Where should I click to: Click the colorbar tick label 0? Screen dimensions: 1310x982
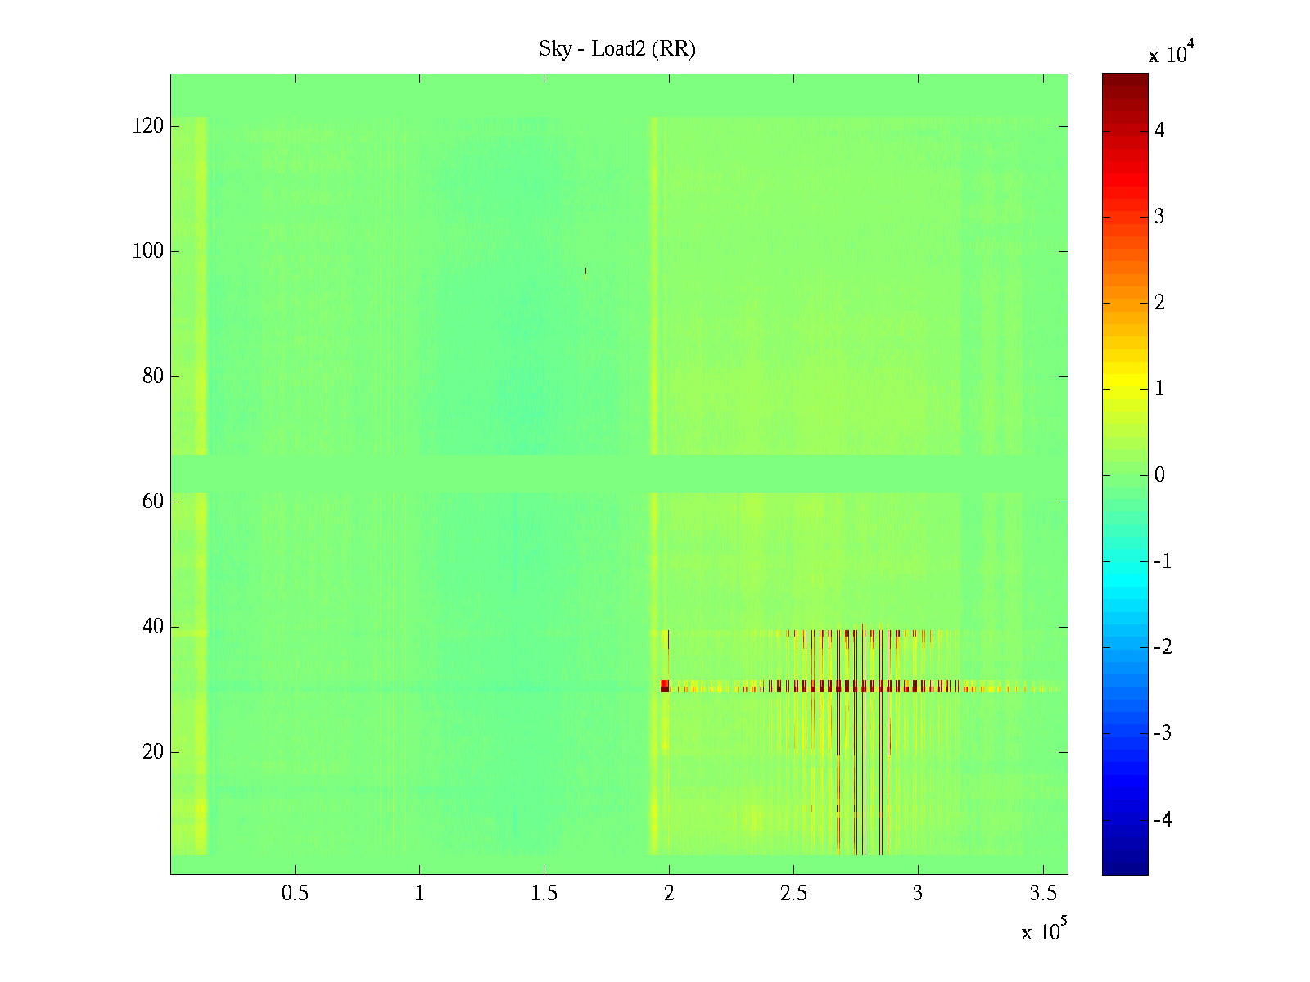click(1159, 475)
